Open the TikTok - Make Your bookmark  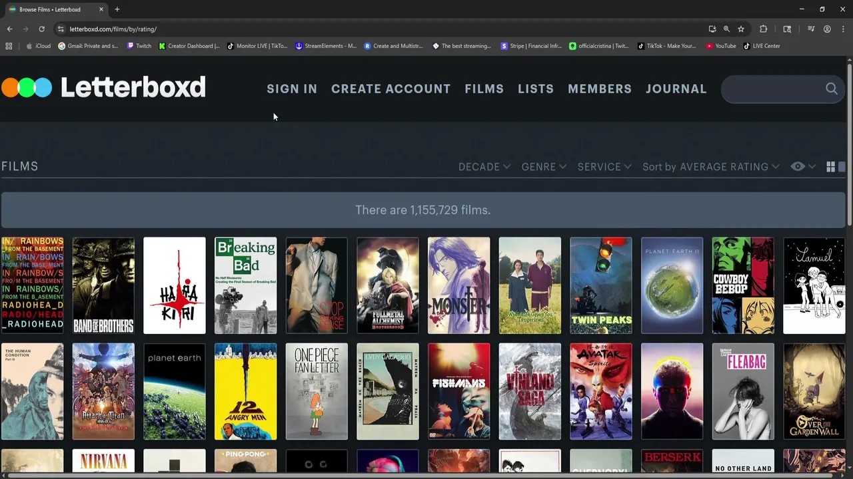(x=666, y=46)
